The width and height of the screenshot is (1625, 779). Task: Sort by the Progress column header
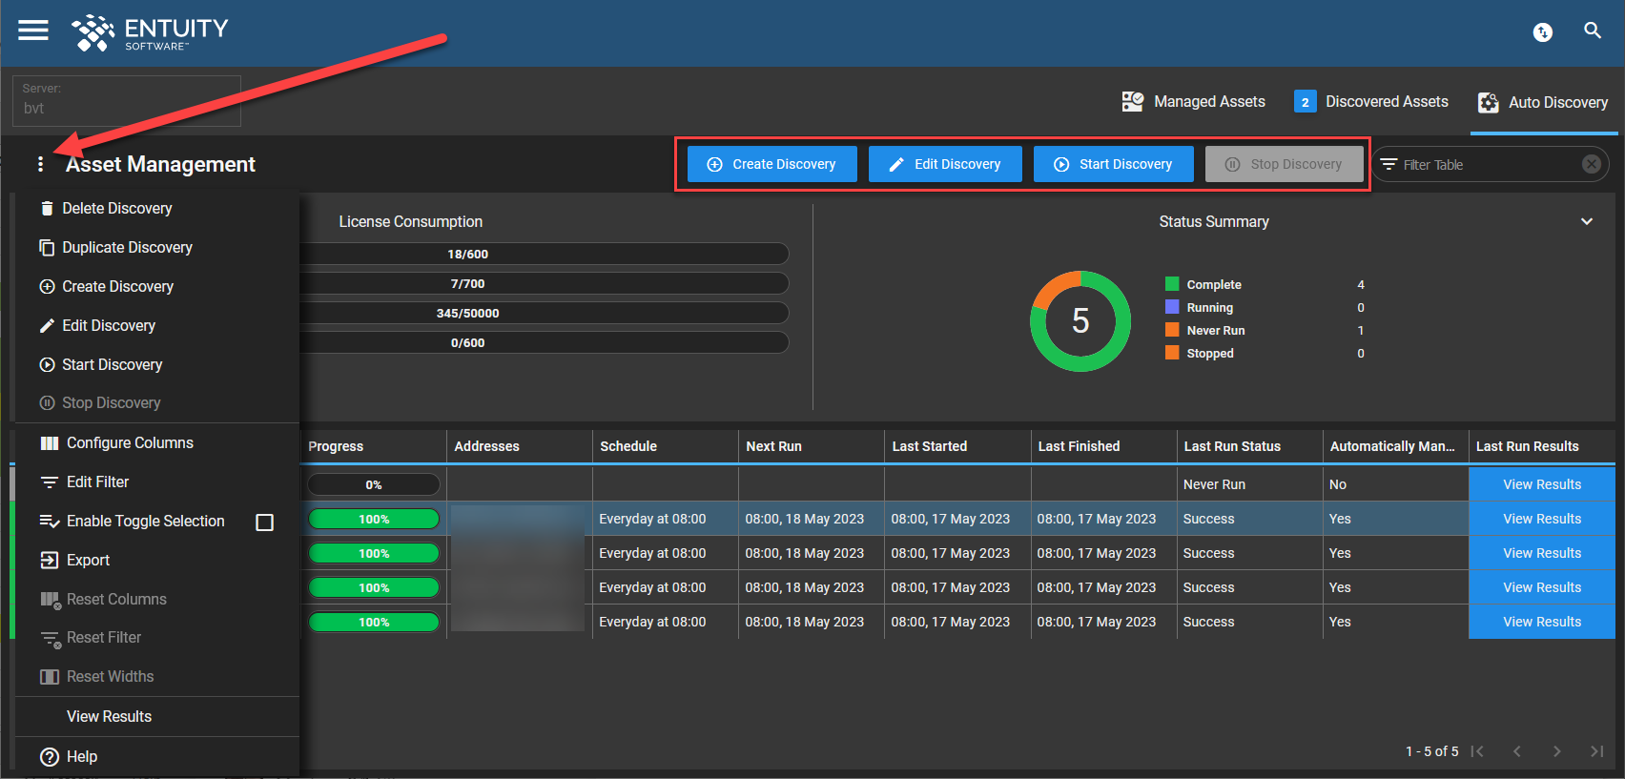point(374,446)
